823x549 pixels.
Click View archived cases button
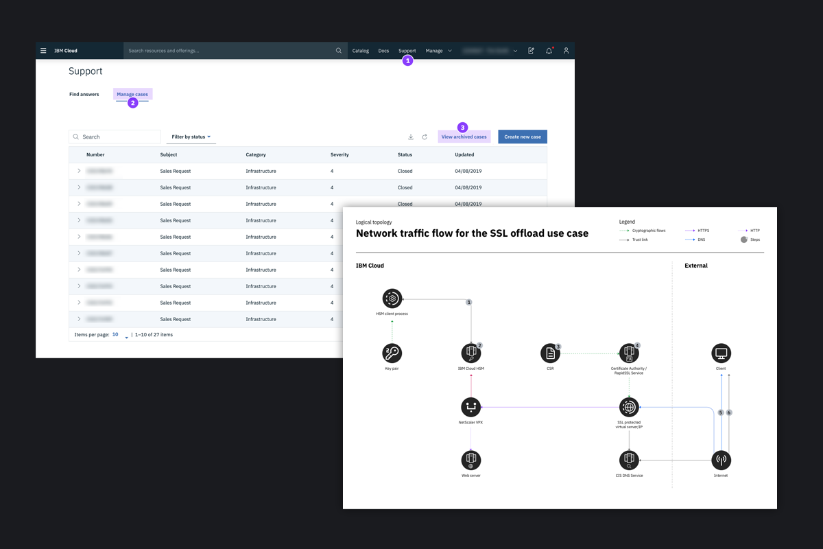click(464, 137)
